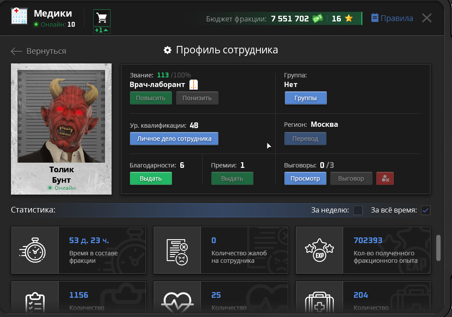Click the EXP stars experience icon
The width and height of the screenshot is (452, 317).
coord(319,250)
